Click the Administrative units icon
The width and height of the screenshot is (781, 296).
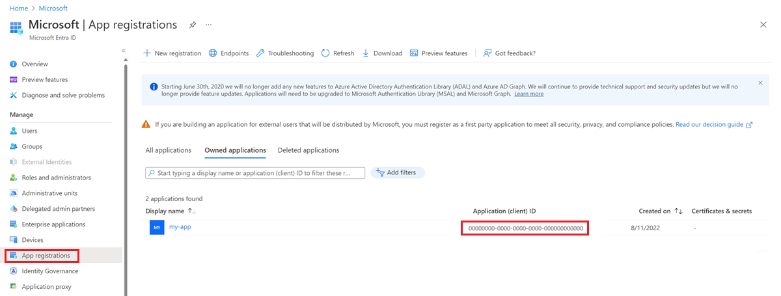pos(13,193)
